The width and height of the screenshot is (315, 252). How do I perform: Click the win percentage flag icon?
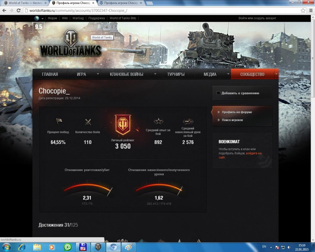click(59, 122)
